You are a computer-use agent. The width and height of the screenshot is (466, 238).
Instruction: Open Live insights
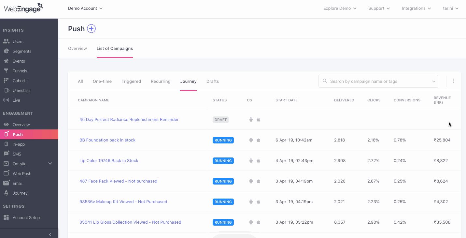(x=16, y=100)
